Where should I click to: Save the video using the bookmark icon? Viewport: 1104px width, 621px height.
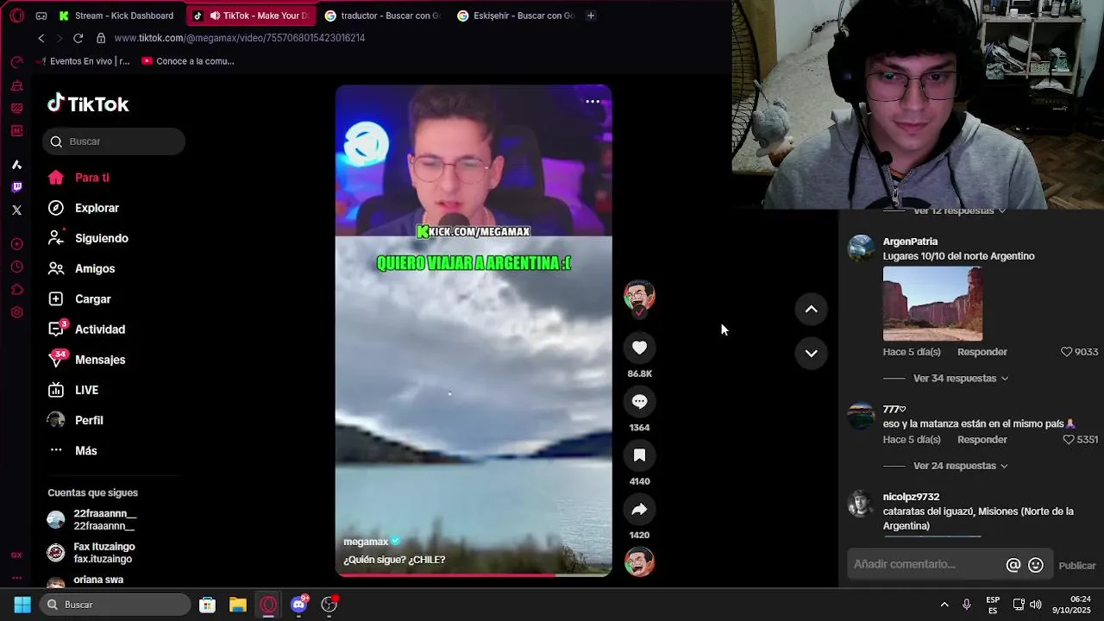pos(639,455)
